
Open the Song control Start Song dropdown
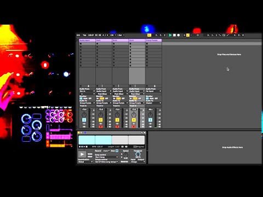106,157
